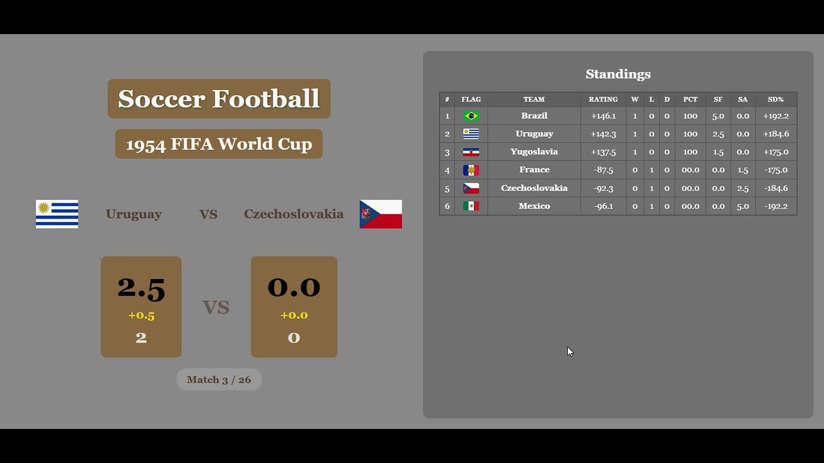Click Yugoslavia's SD% value +175.0
The height and width of the screenshot is (463, 824).
click(776, 152)
